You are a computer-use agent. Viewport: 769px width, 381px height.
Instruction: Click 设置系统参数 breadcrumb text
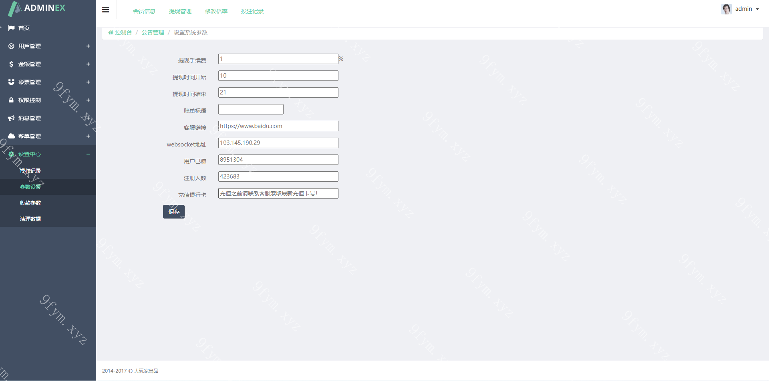(x=191, y=32)
